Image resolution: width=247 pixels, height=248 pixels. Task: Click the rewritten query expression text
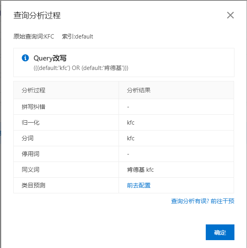tap(81, 68)
